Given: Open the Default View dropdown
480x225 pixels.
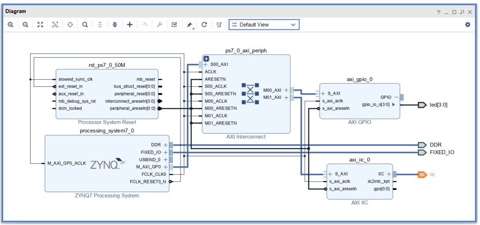Looking at the screenshot, I should coord(264,25).
